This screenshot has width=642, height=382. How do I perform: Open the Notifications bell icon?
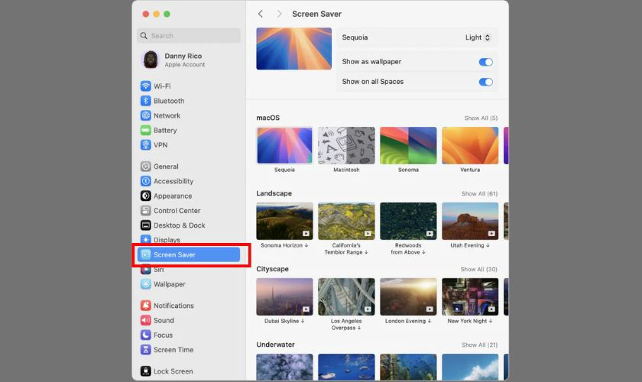145,306
